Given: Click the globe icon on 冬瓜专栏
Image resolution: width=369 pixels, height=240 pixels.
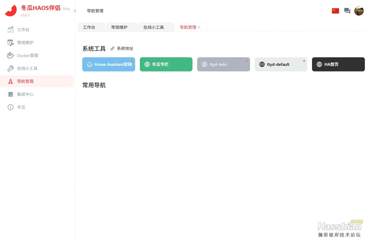Looking at the screenshot, I should (147, 64).
